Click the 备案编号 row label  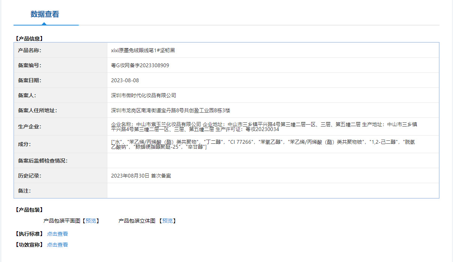(30, 65)
